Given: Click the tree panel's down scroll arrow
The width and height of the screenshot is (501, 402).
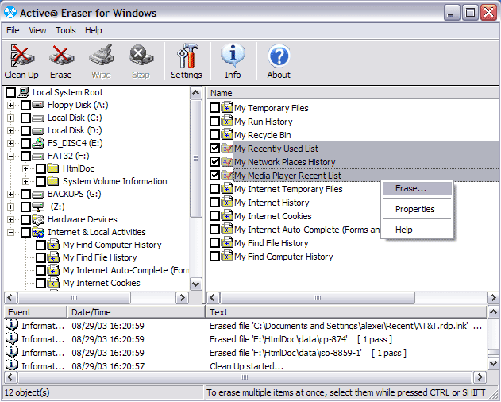Looking at the screenshot, I should [196, 284].
